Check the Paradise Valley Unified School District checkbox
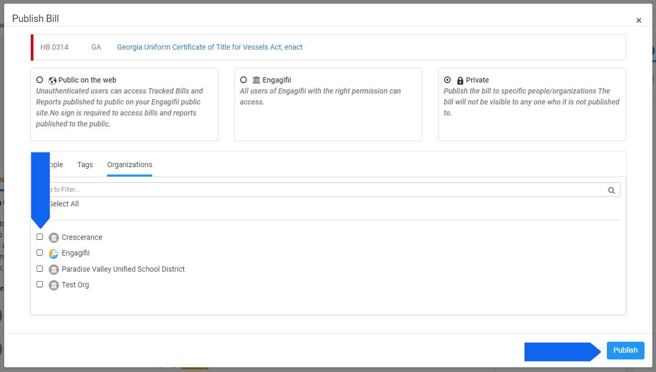 pyautogui.click(x=40, y=269)
